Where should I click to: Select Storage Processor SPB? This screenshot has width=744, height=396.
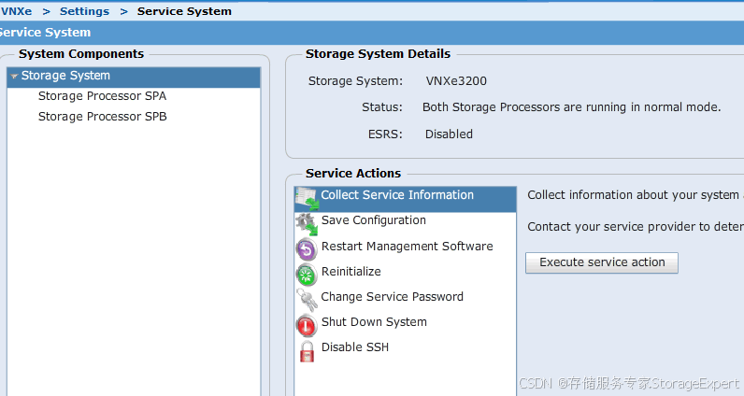103,117
